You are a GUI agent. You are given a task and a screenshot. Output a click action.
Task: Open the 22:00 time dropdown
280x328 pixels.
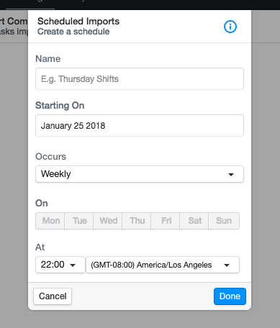point(60,265)
